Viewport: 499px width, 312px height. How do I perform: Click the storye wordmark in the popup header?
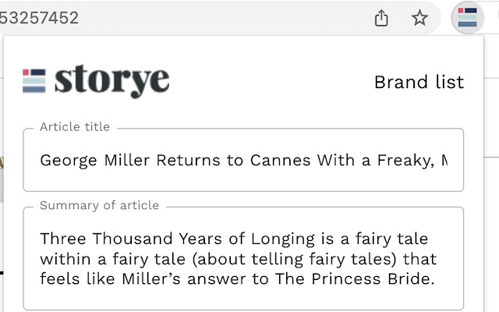pyautogui.click(x=111, y=81)
